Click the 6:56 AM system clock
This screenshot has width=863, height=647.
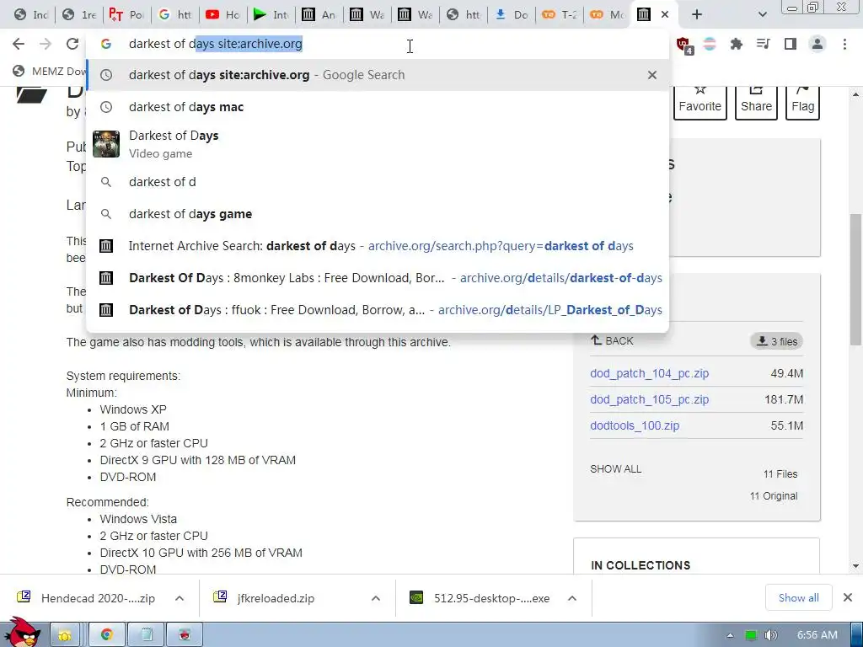[x=817, y=635]
